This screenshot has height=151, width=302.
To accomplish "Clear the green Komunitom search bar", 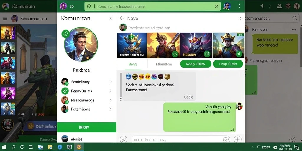I will [x=217, y=6].
